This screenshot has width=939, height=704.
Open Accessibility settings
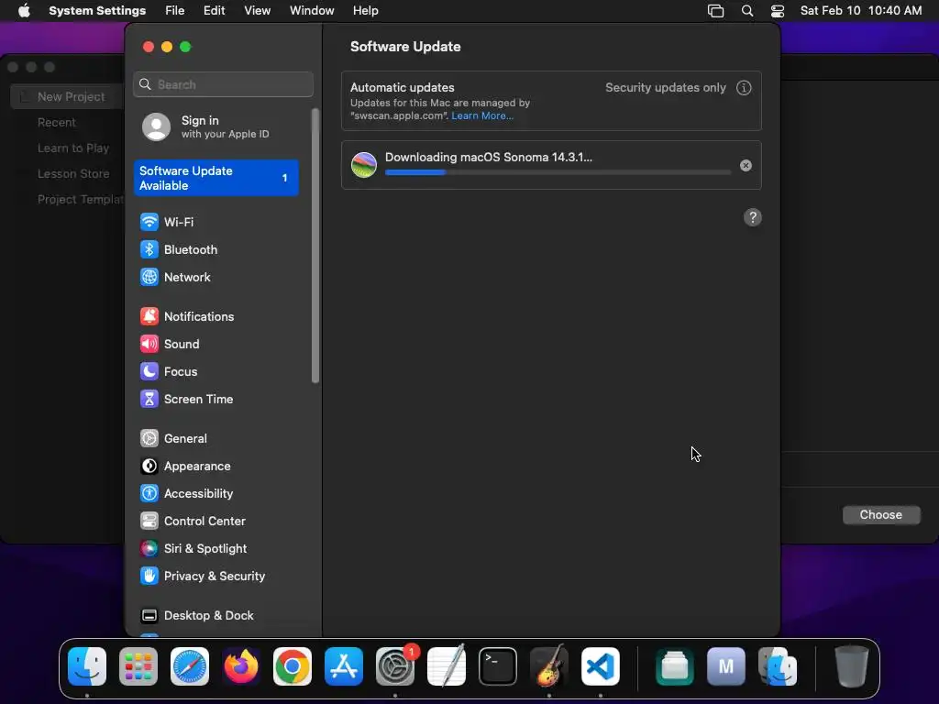tap(216, 494)
